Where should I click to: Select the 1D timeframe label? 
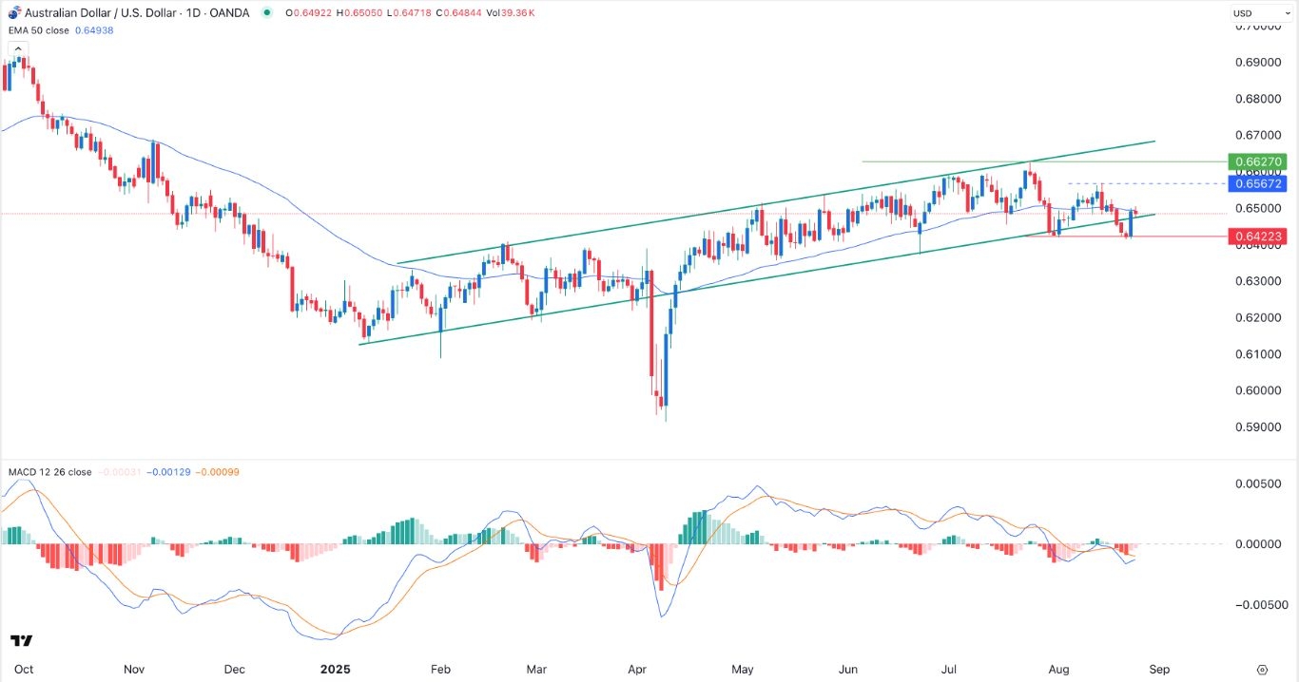192,12
